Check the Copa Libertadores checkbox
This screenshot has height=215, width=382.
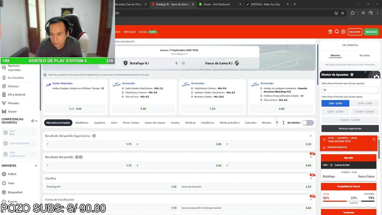point(33,143)
